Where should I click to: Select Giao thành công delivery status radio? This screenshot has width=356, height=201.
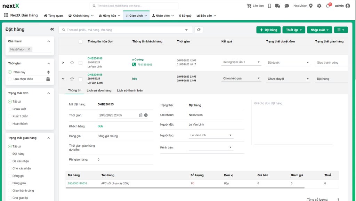(10, 191)
